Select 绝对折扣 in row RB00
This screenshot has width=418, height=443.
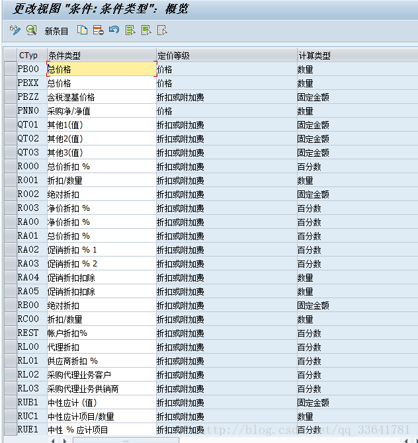(x=102, y=305)
